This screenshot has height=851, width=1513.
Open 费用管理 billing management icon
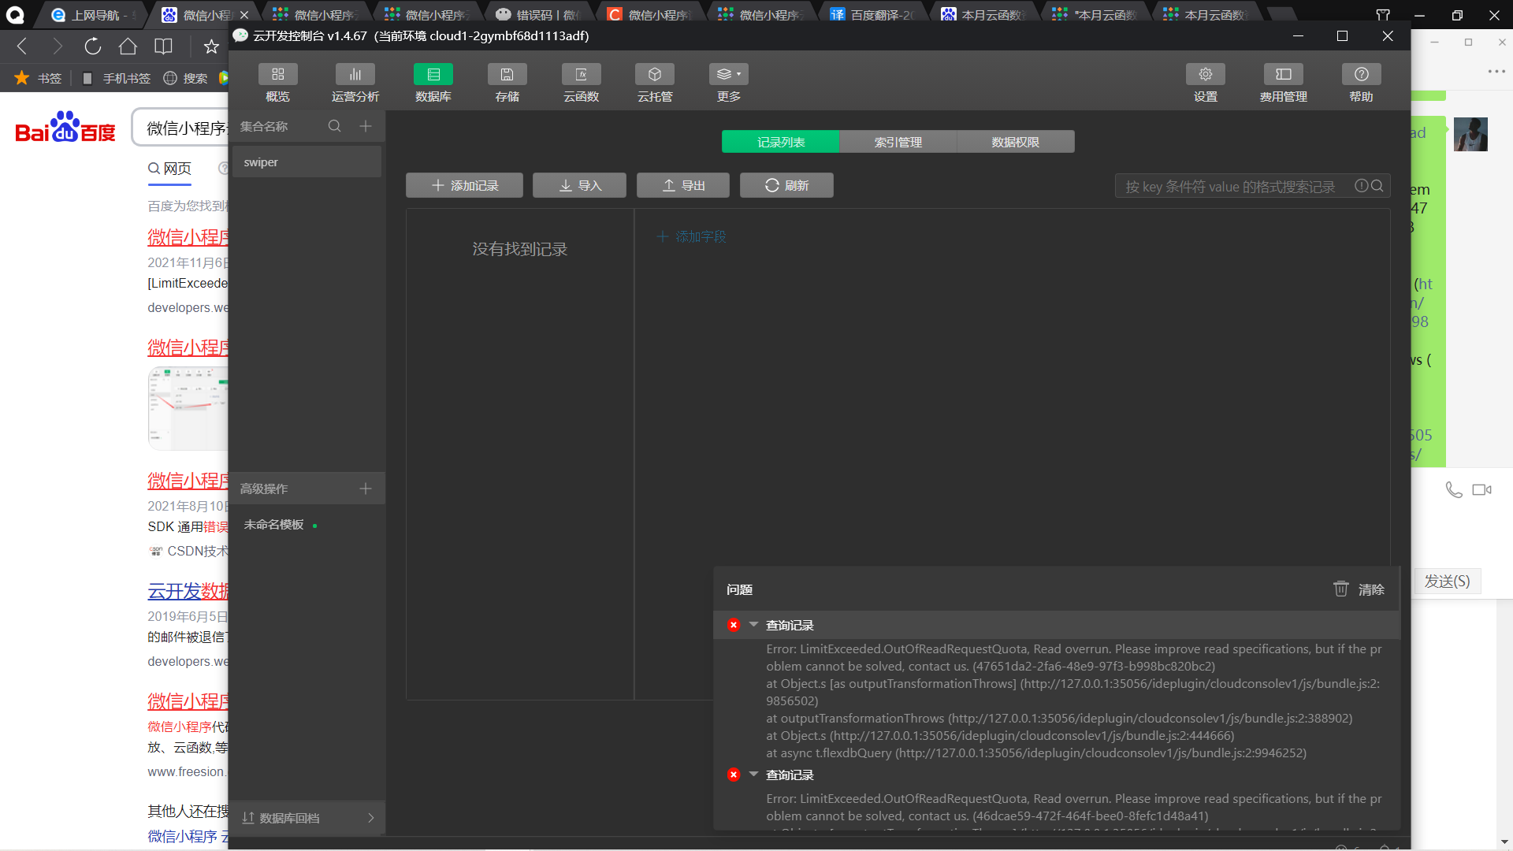point(1283,75)
